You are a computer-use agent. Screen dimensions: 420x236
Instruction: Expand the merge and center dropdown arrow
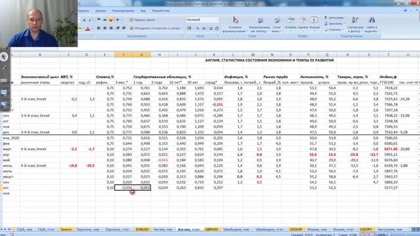point(182,28)
